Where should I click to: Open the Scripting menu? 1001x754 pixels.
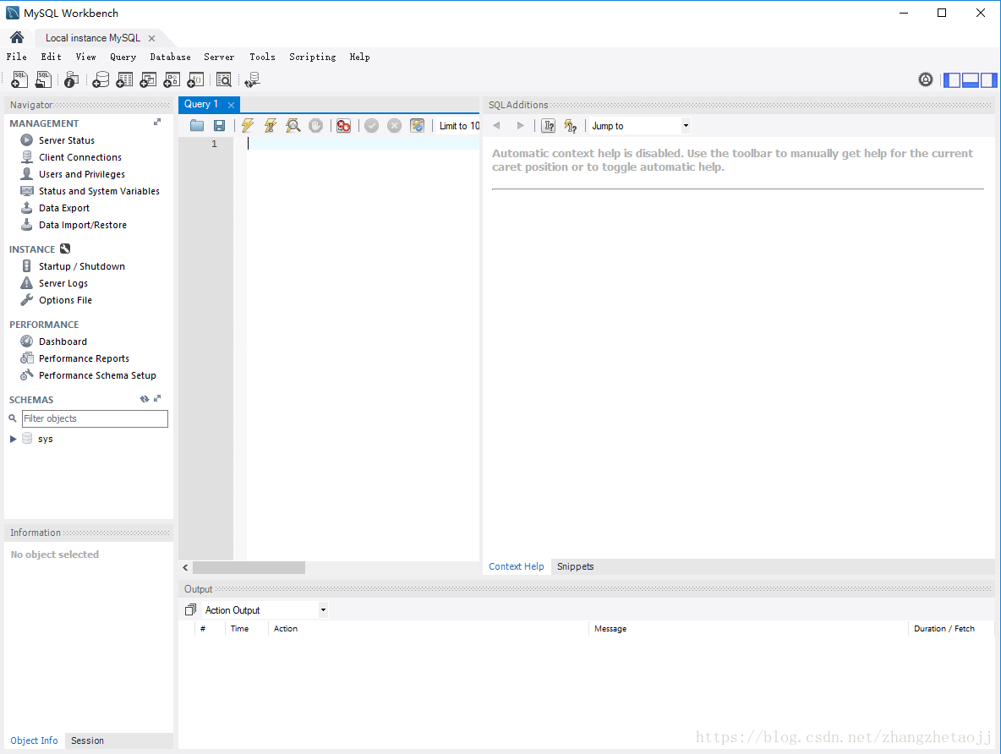click(312, 57)
